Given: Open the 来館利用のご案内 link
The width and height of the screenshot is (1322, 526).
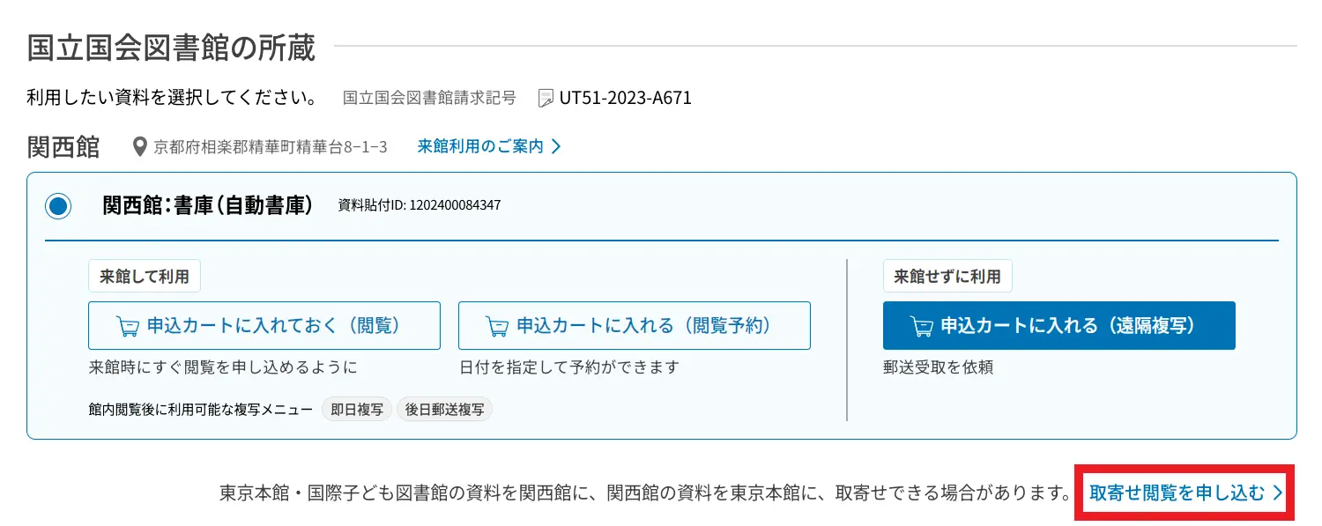Looking at the screenshot, I should pos(489,146).
